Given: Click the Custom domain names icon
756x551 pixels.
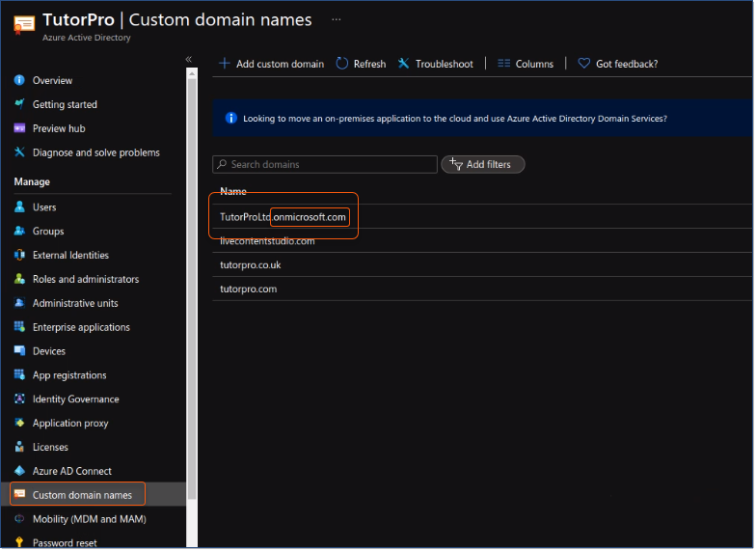Looking at the screenshot, I should coord(19,494).
